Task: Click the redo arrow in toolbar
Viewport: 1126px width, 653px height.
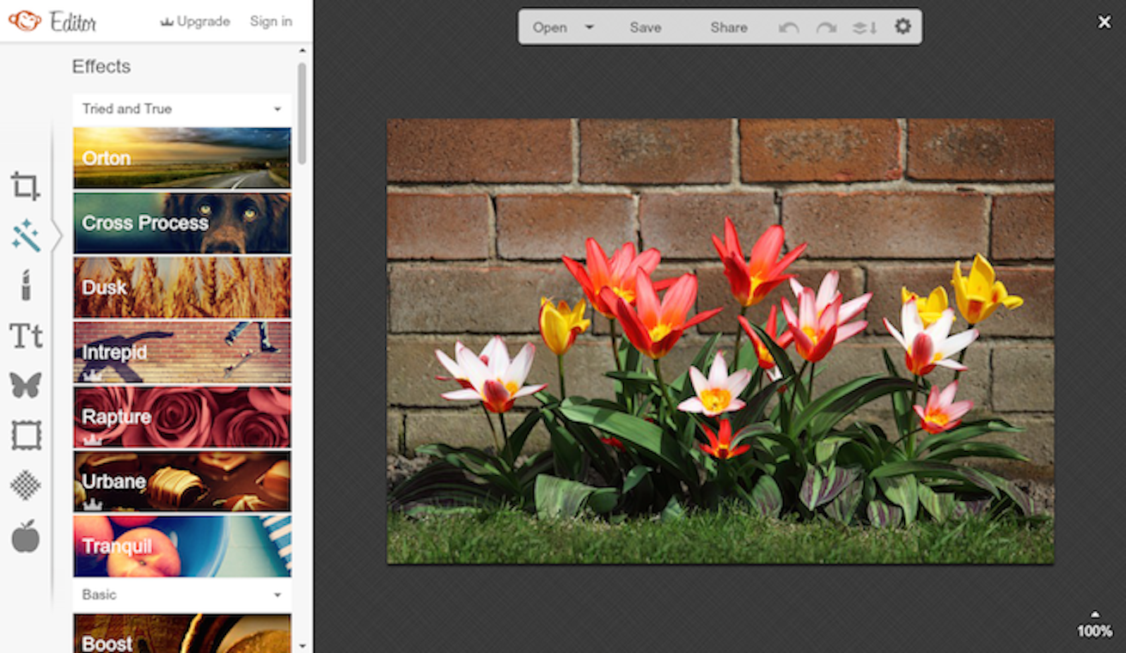Action: 826,27
